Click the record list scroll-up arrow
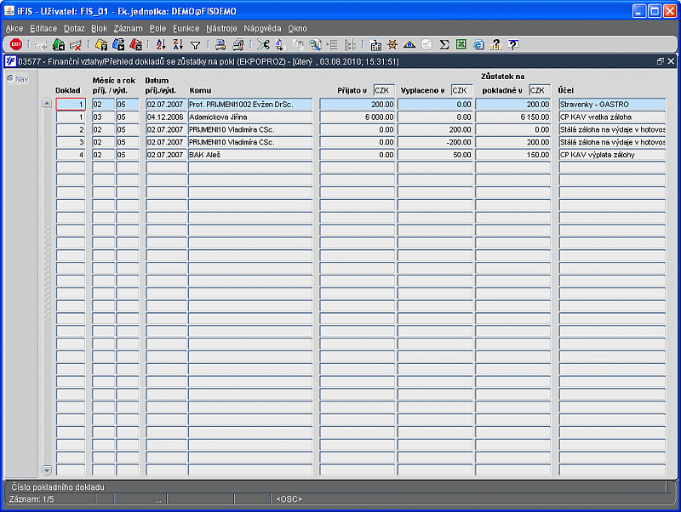 [x=47, y=104]
